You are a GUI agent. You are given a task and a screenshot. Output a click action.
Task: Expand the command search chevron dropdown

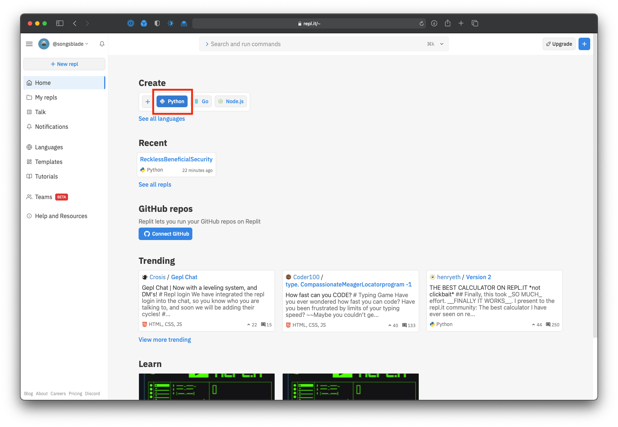[x=442, y=44]
